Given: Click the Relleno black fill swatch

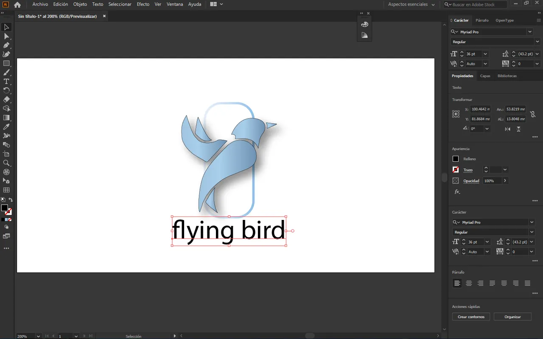Looking at the screenshot, I should coord(456,159).
